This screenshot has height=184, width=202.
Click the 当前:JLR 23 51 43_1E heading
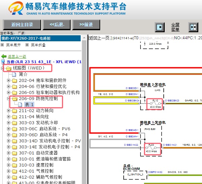click(x=44, y=62)
